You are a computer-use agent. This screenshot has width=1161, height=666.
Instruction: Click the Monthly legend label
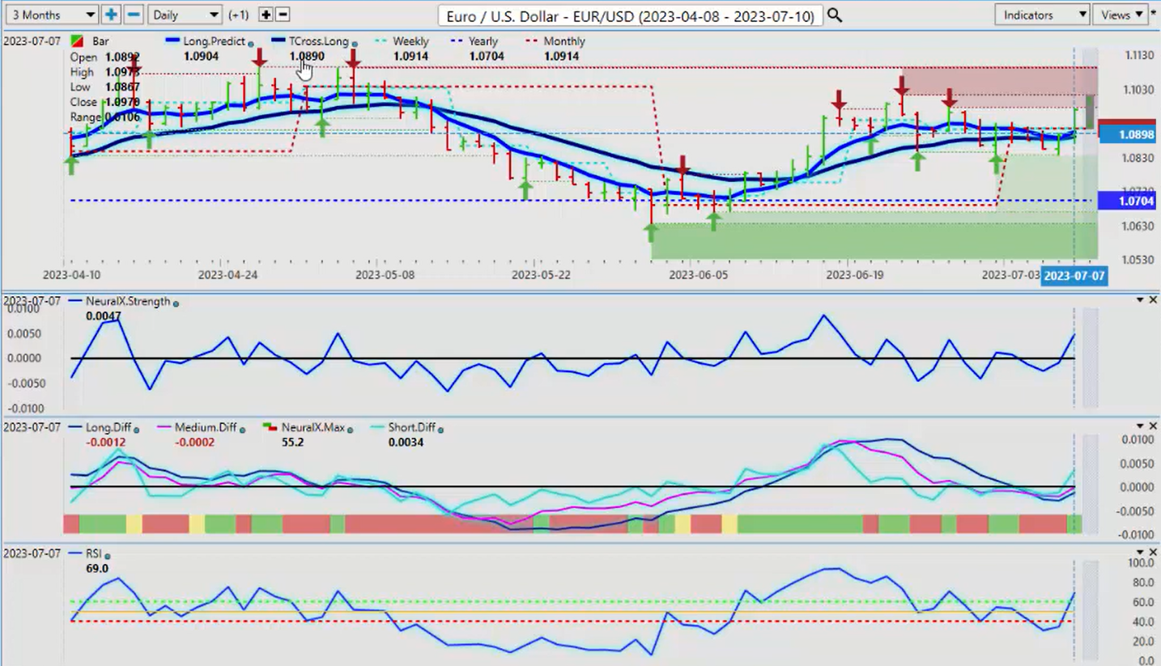click(x=564, y=41)
